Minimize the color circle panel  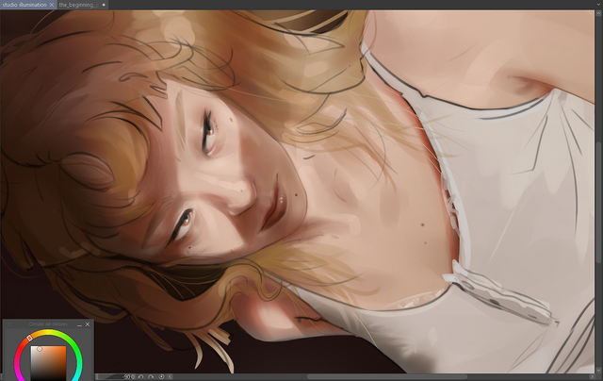pos(80,324)
